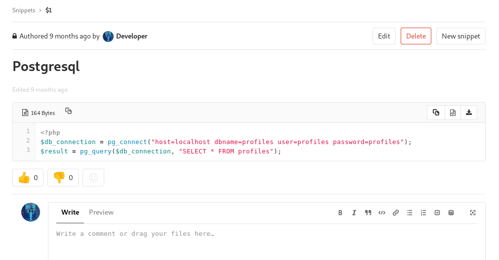Image resolution: width=499 pixels, height=260 pixels.
Task: Insert a task list checkbox
Action: coord(437,213)
